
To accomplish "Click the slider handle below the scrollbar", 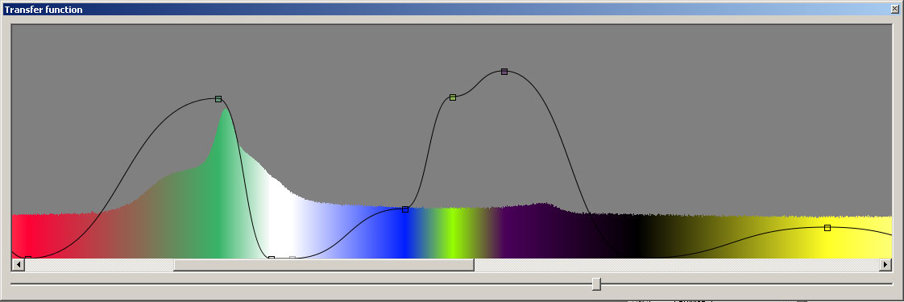I will click(597, 284).
